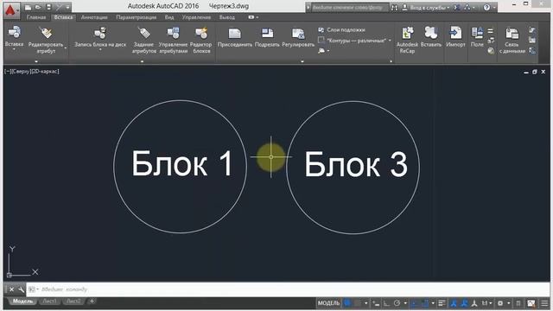Expand the Блок panel bottom arrow
Viewport: 553px width, 311px height.
36,61
